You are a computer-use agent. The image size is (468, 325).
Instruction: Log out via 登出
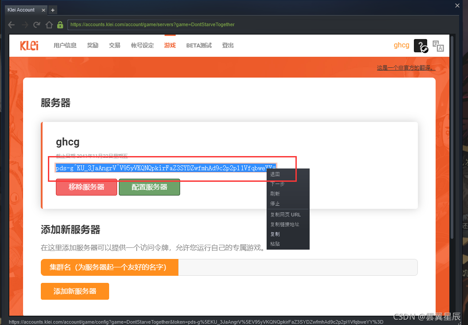click(228, 45)
